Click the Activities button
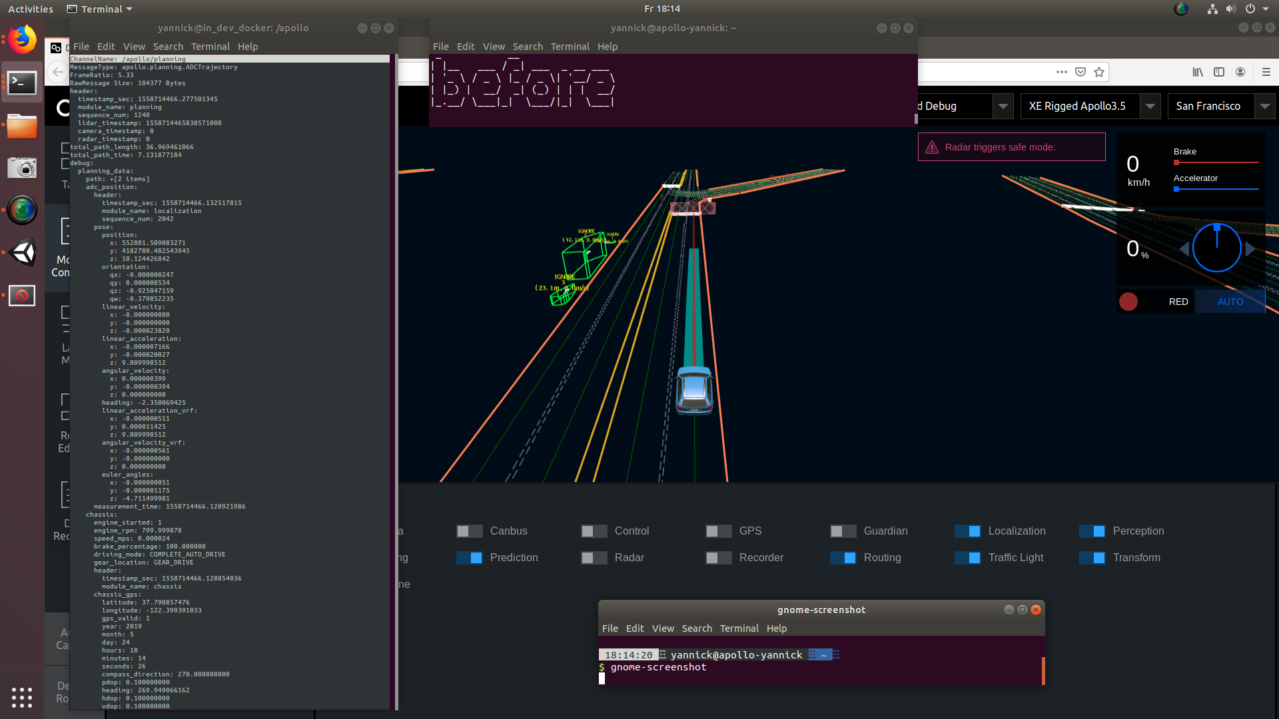The image size is (1279, 719). 31,9
